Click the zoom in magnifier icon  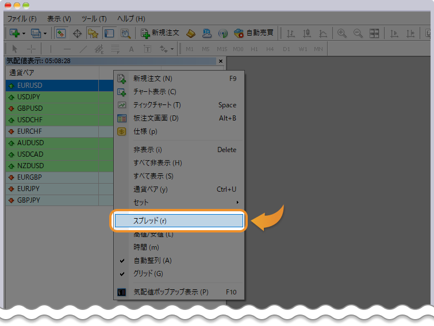pos(342,33)
